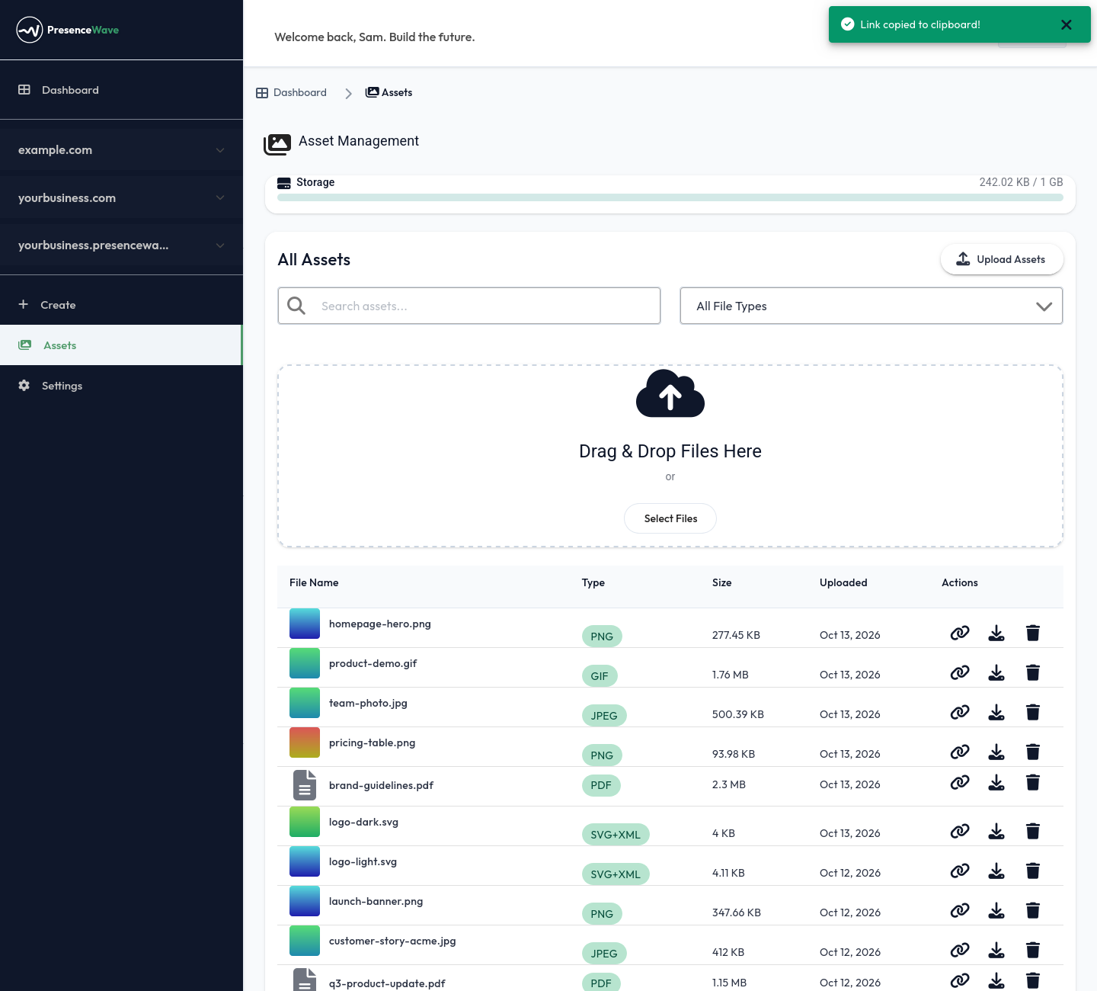
Task: Download logo-dark.svg file
Action: click(996, 831)
